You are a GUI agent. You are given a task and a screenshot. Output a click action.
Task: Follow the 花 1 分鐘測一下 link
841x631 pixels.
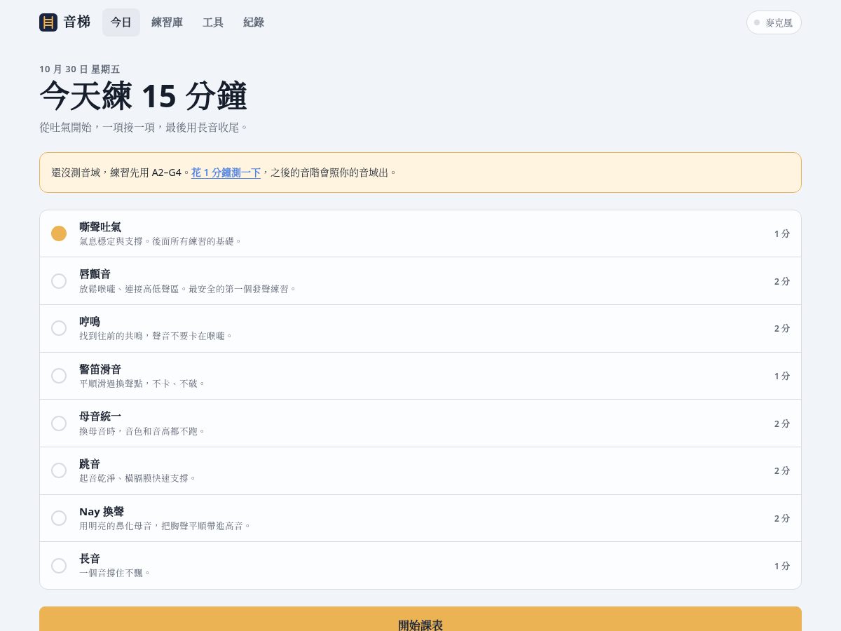coord(226,172)
